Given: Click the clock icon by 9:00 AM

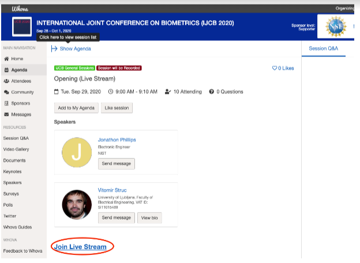Looking at the screenshot, I should click(111, 92).
